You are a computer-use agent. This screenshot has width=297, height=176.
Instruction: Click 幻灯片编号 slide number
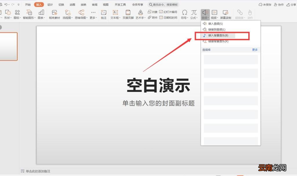tap(168, 12)
